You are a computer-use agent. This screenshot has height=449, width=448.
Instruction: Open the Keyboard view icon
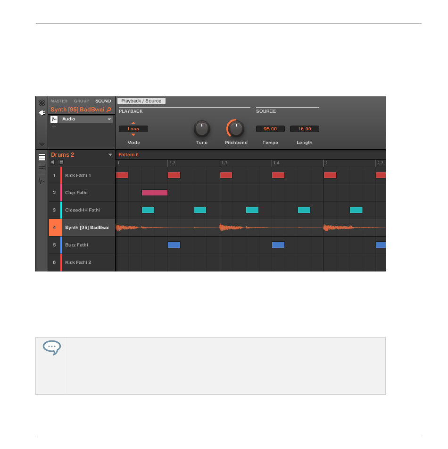pos(42,167)
